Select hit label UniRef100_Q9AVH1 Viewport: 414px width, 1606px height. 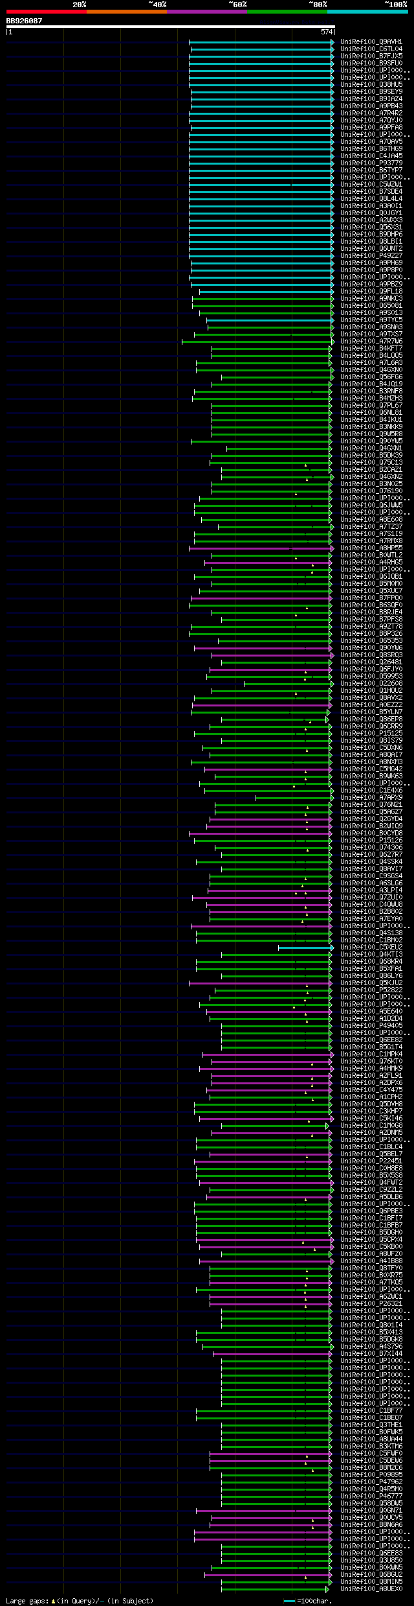pyautogui.click(x=371, y=41)
